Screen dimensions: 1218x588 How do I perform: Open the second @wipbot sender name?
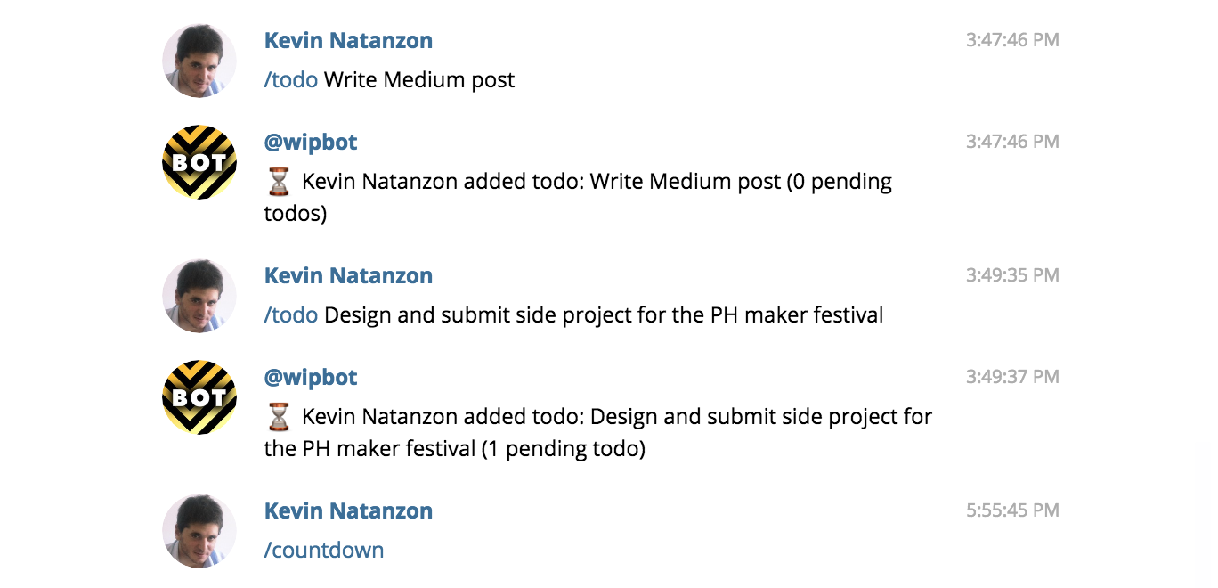(x=311, y=377)
